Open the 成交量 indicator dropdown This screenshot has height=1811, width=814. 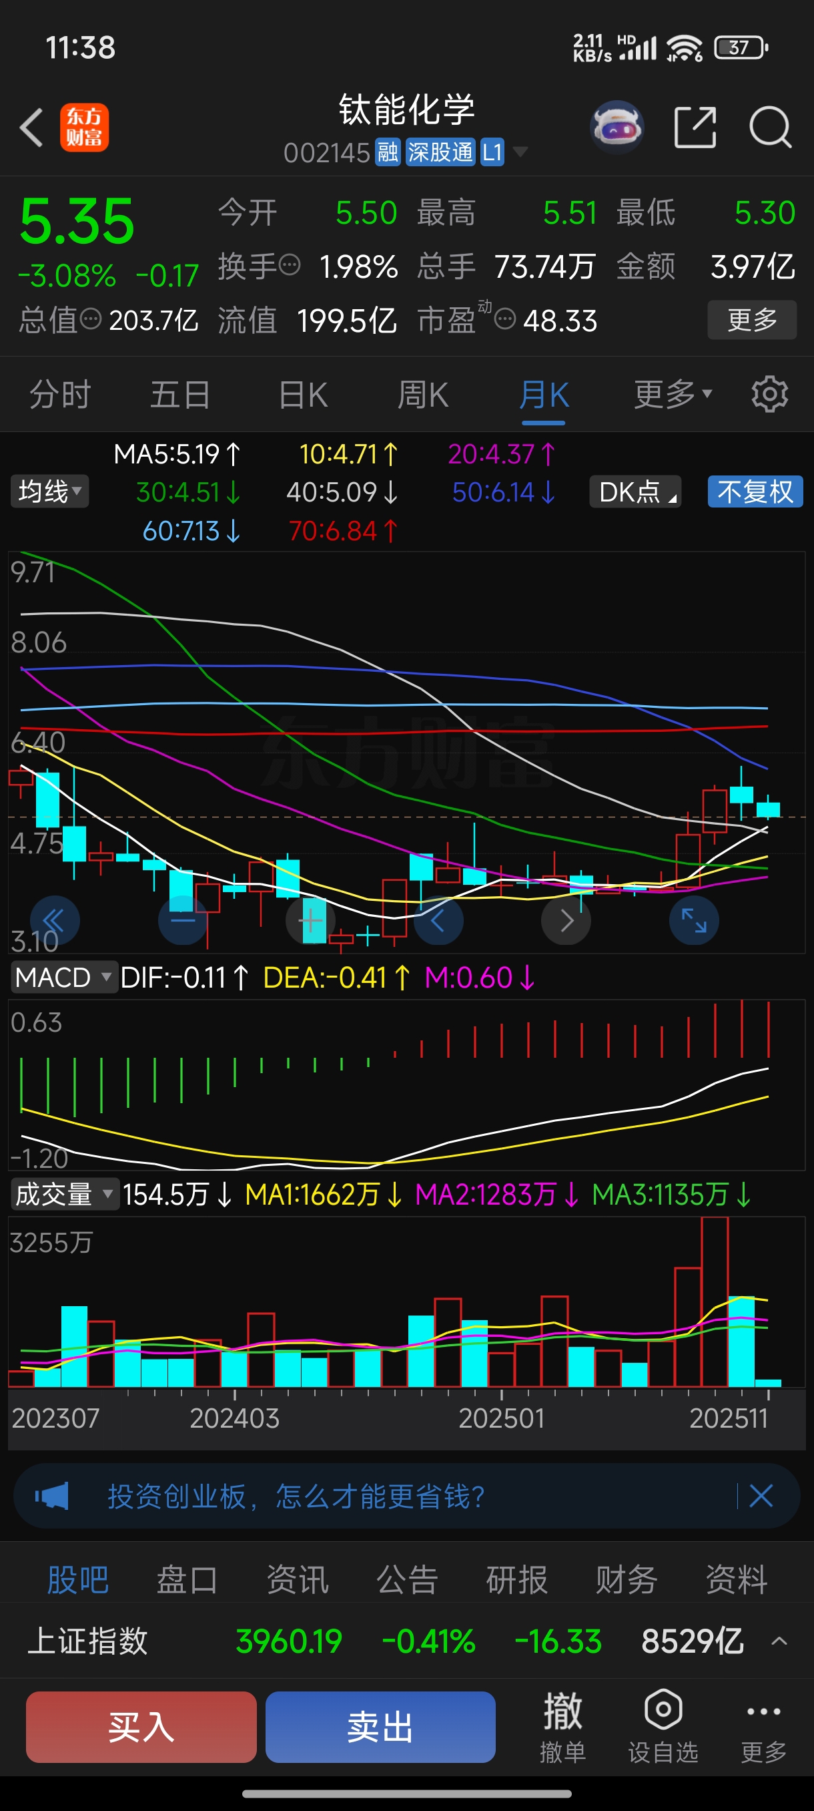pos(64,1194)
